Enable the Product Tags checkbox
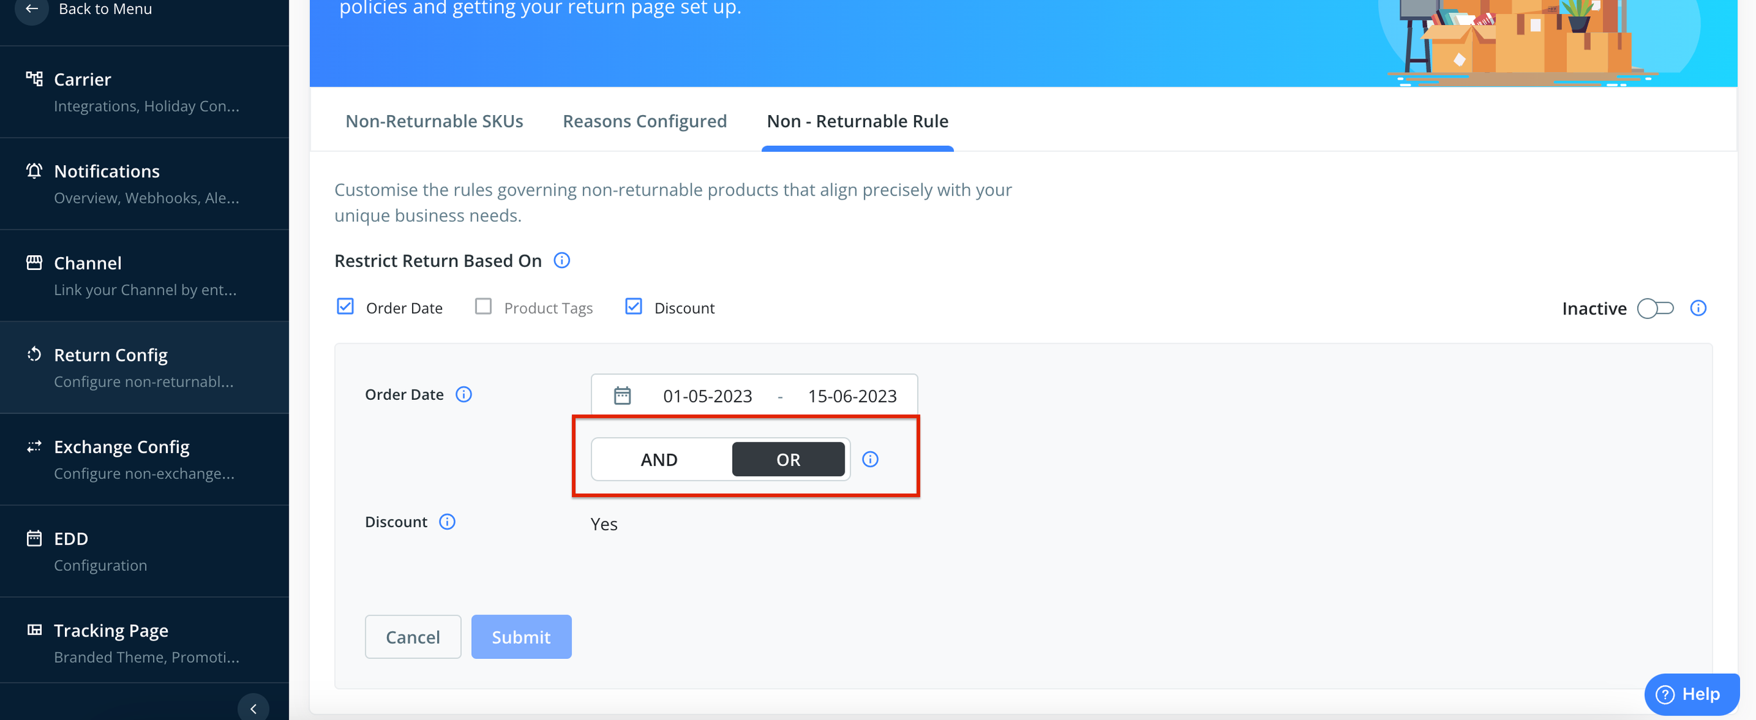The height and width of the screenshot is (720, 1756). coord(483,307)
